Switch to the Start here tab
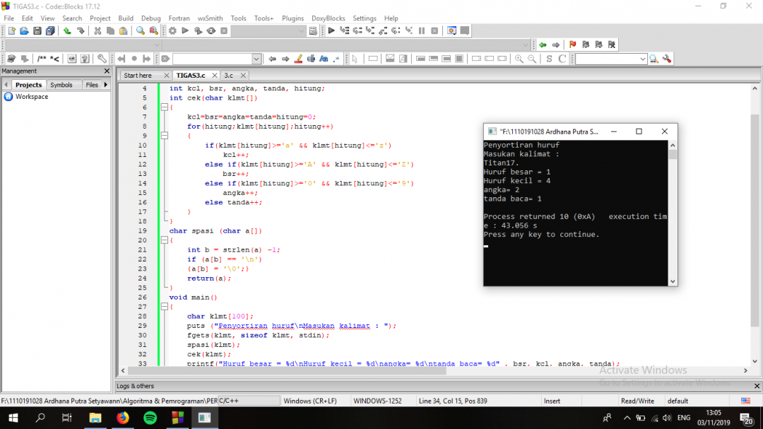Image resolution: width=763 pixels, height=429 pixels. (x=138, y=76)
